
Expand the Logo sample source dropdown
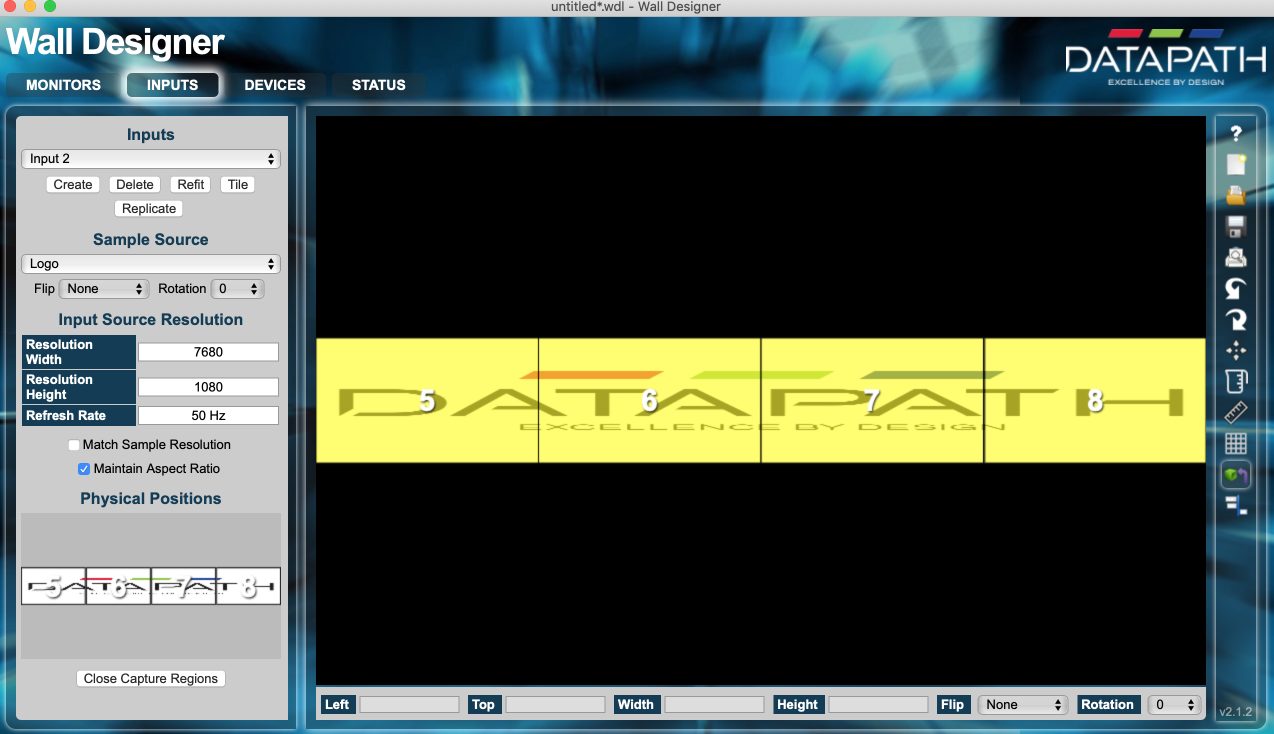[x=150, y=263]
